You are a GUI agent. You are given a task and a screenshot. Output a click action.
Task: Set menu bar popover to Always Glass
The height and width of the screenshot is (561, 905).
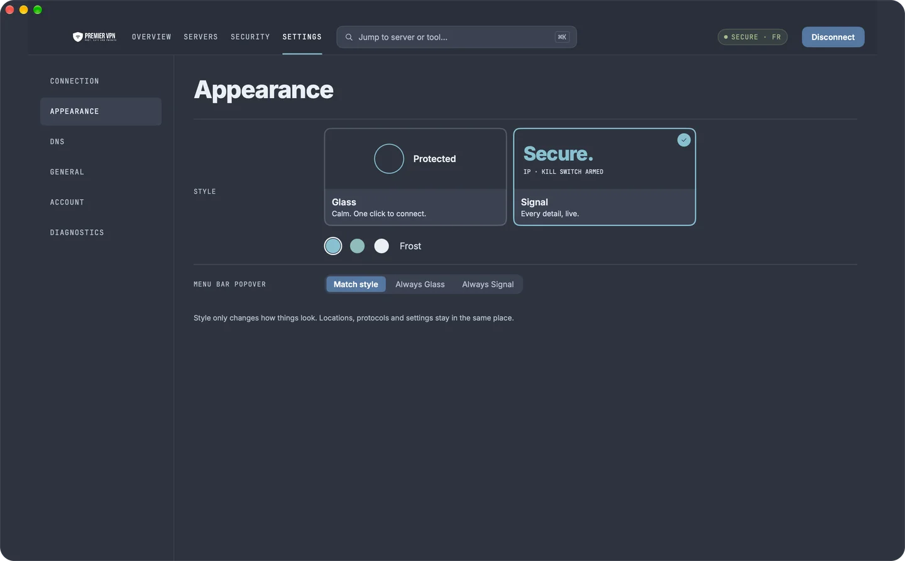tap(420, 284)
